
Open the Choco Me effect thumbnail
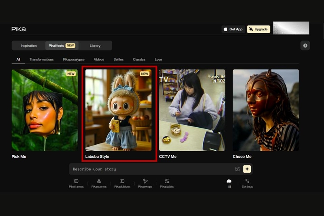(x=266, y=110)
